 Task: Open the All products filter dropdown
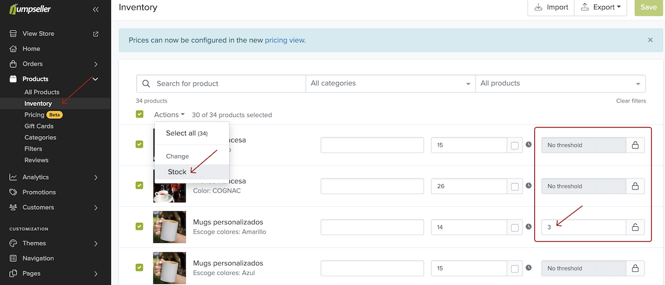coord(560,83)
